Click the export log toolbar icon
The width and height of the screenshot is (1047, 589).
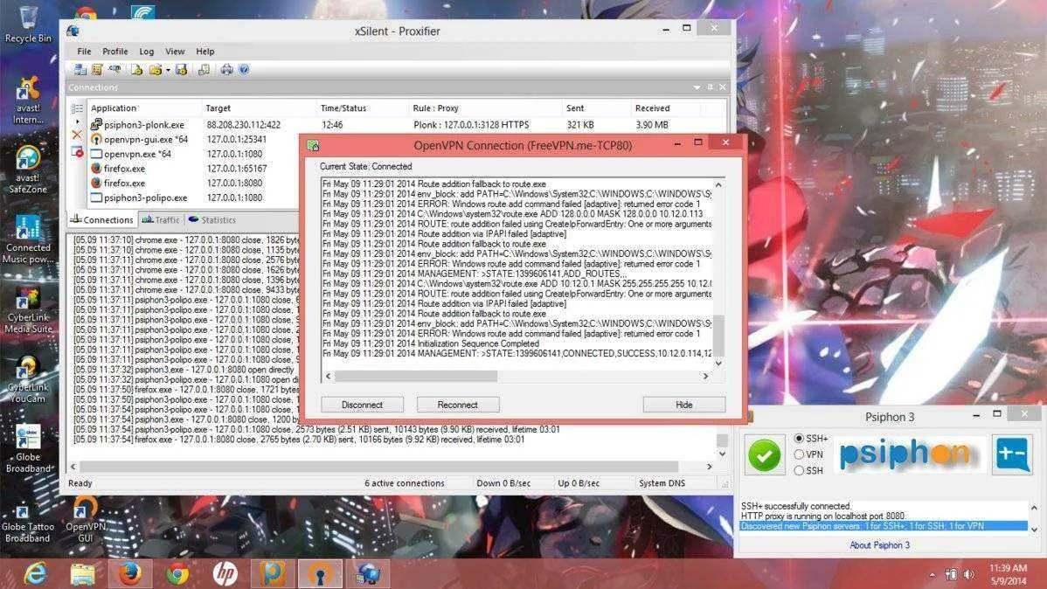pos(204,69)
